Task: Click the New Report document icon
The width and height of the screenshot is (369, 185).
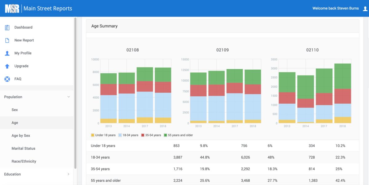Action: tap(7, 40)
